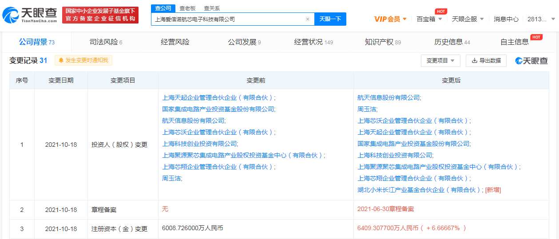Open 周玉洁 link in 变更后 column
This screenshot has height=239, width=559.
point(367,109)
